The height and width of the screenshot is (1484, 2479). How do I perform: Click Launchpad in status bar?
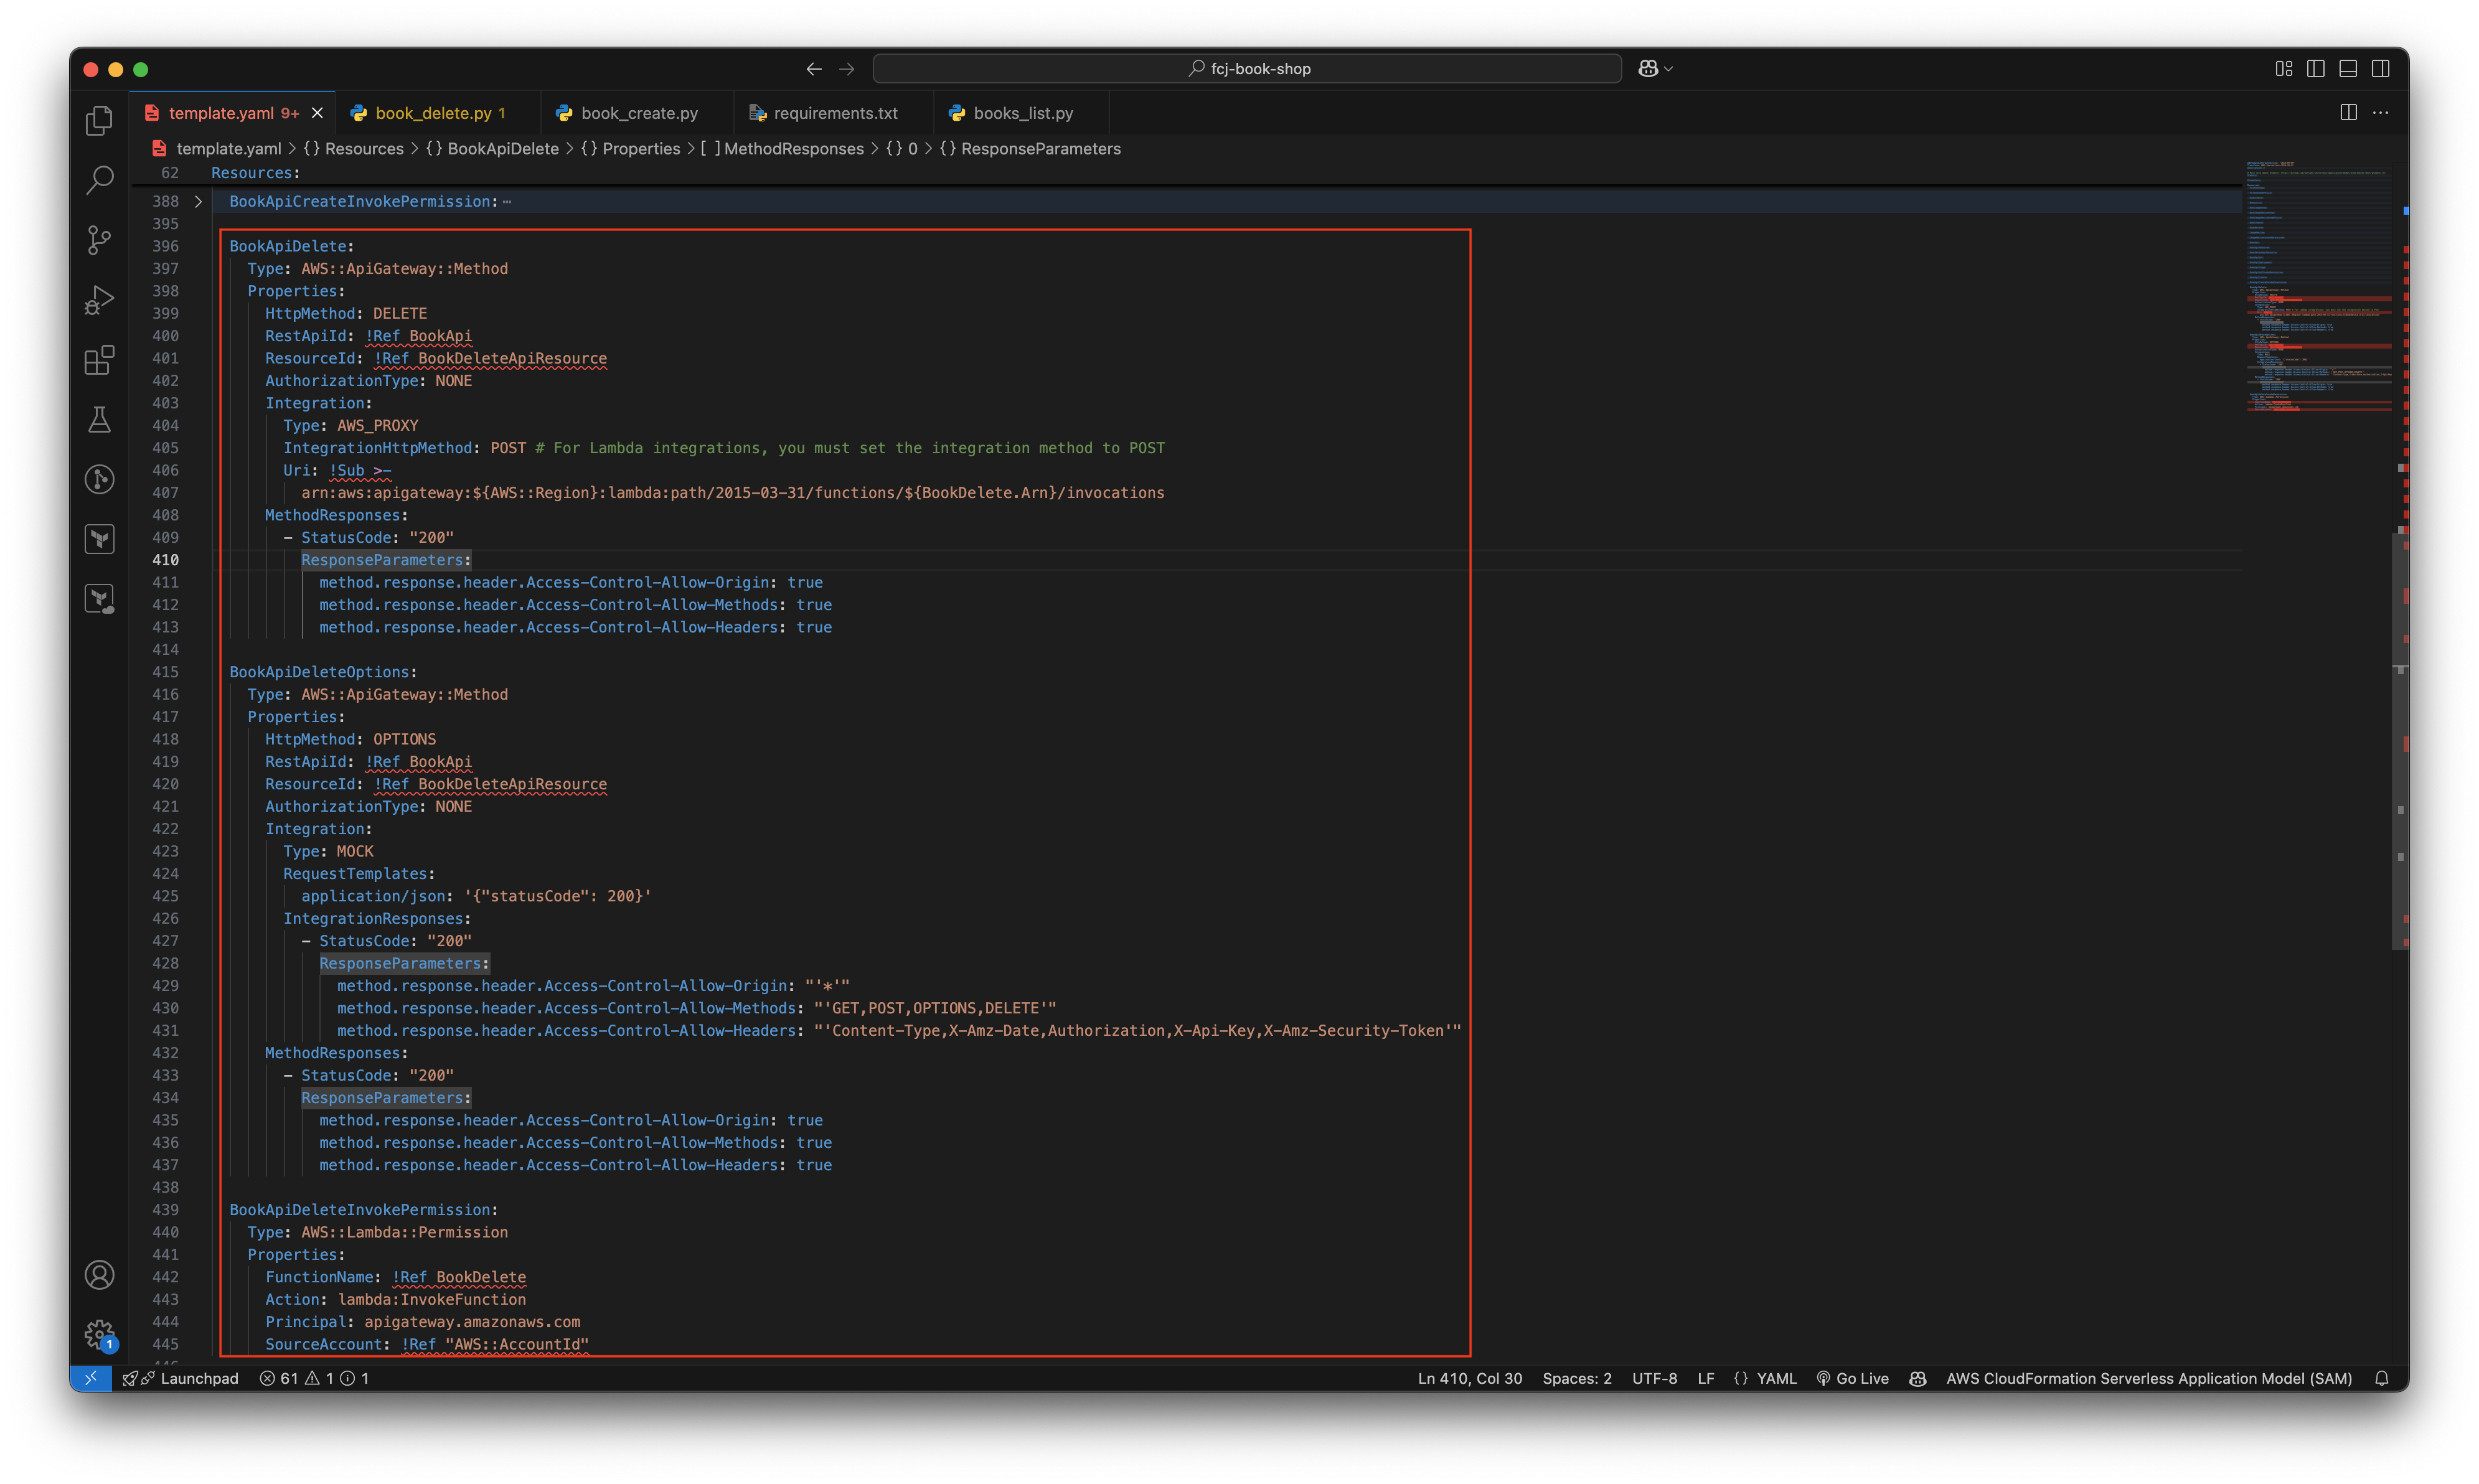click(180, 1378)
